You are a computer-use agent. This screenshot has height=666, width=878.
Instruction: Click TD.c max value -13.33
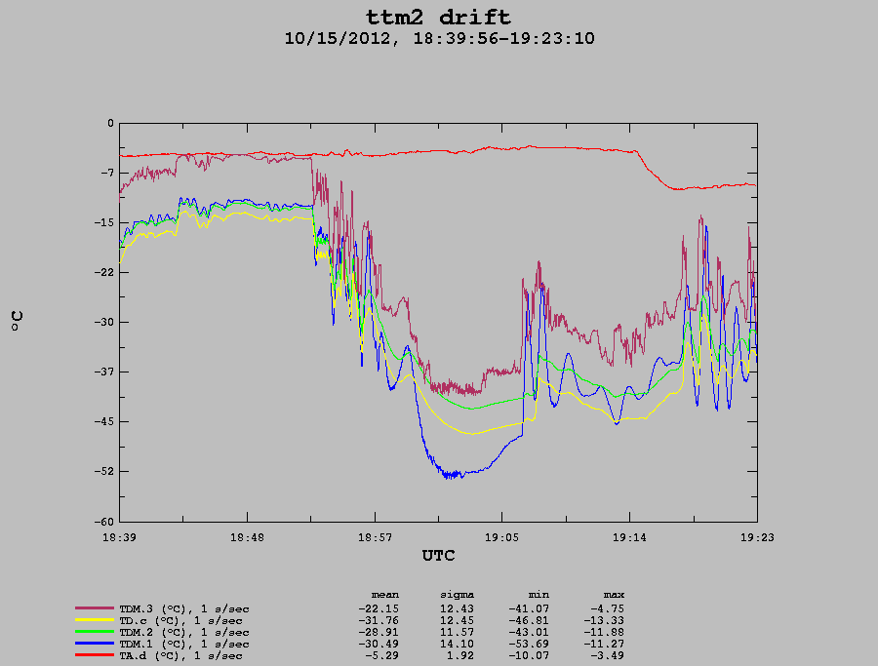(x=604, y=621)
